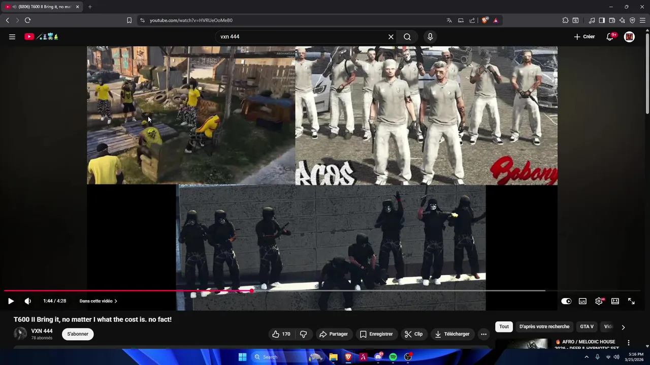Open the browser main menu
Viewport: 650px width, 365px height.
click(x=642, y=20)
